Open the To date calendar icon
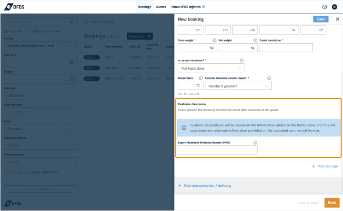This screenshot has width=343, height=211. pos(71,79)
